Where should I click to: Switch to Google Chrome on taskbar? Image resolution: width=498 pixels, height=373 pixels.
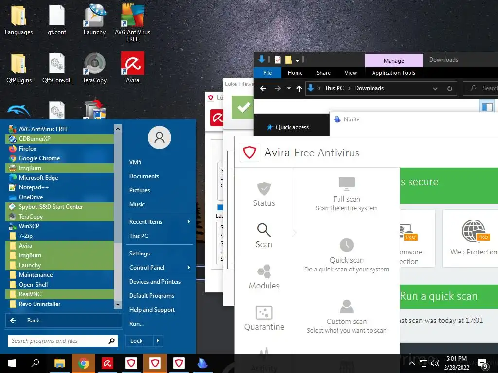(x=83, y=363)
